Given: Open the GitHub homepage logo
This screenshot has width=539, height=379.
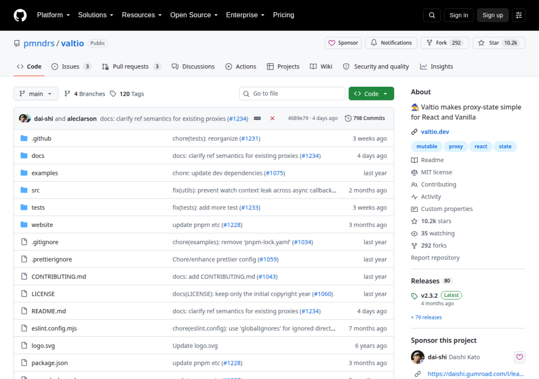Looking at the screenshot, I should (20, 15).
